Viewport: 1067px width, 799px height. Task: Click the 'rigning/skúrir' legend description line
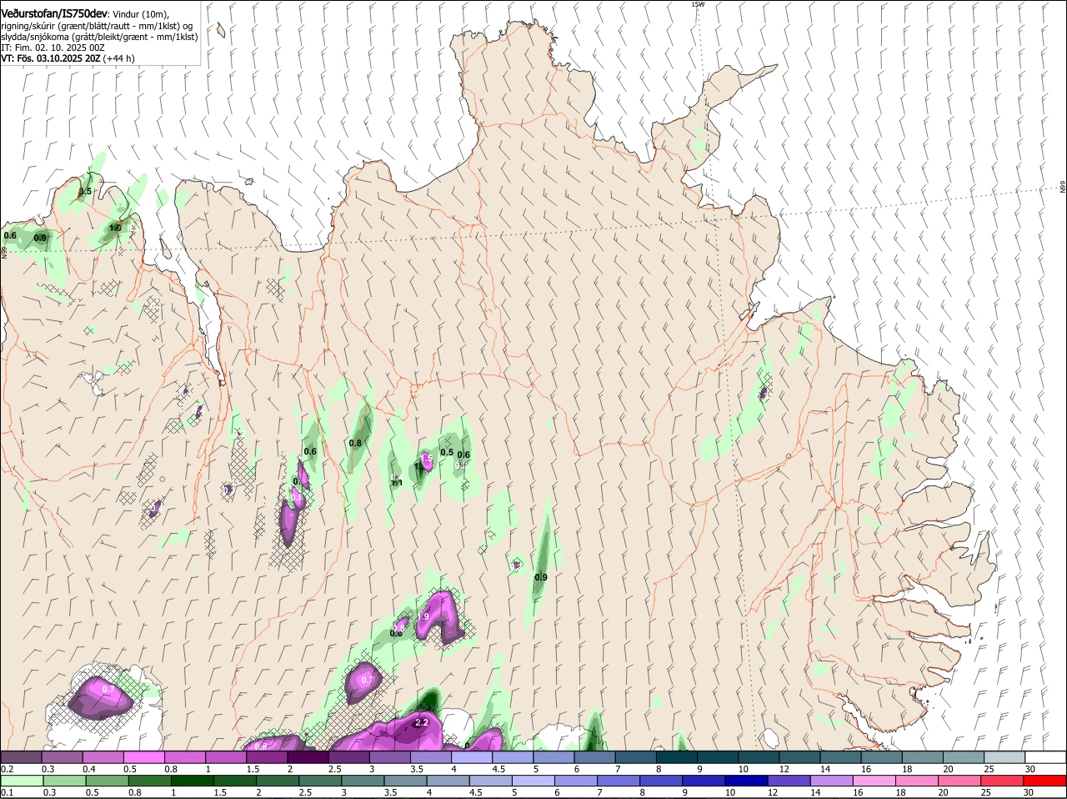click(97, 26)
